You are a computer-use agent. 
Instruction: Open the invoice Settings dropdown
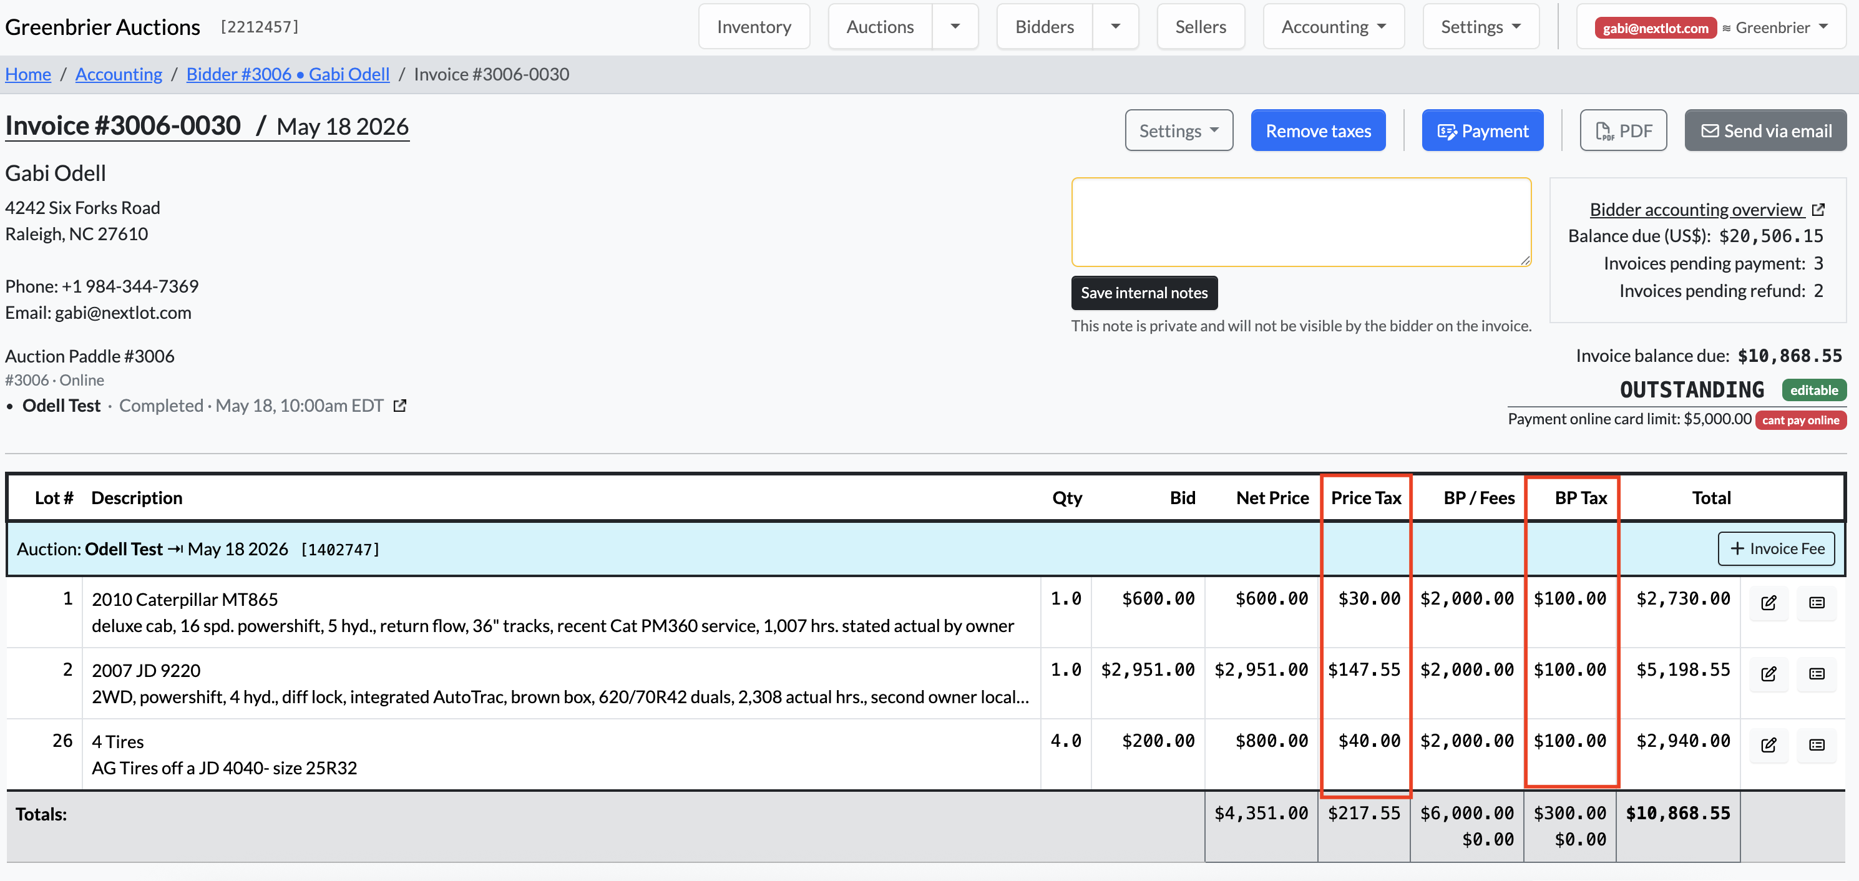[1178, 130]
